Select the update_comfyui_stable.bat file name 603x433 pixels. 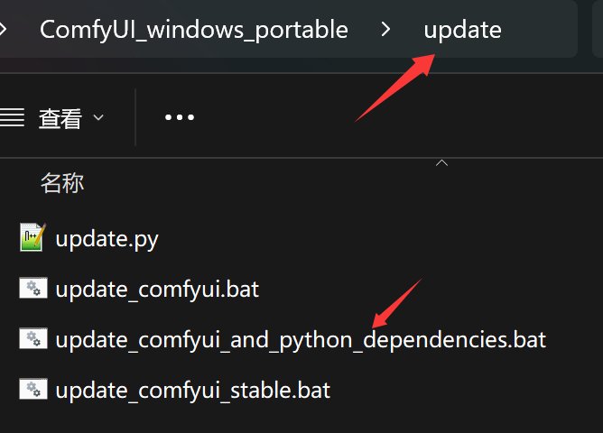point(192,391)
